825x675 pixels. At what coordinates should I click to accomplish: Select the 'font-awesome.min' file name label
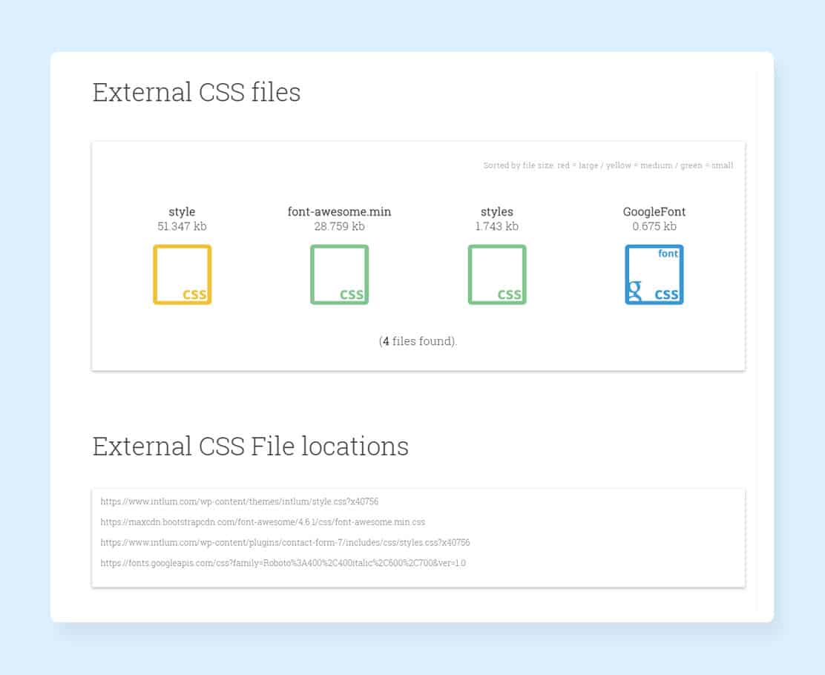point(339,212)
